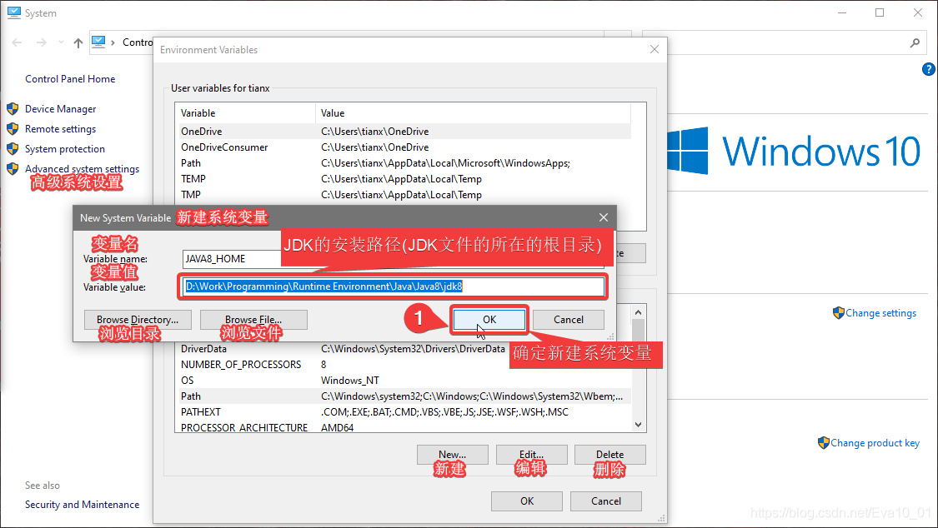
Task: Click the Device Manager shield icon
Action: pos(13,109)
